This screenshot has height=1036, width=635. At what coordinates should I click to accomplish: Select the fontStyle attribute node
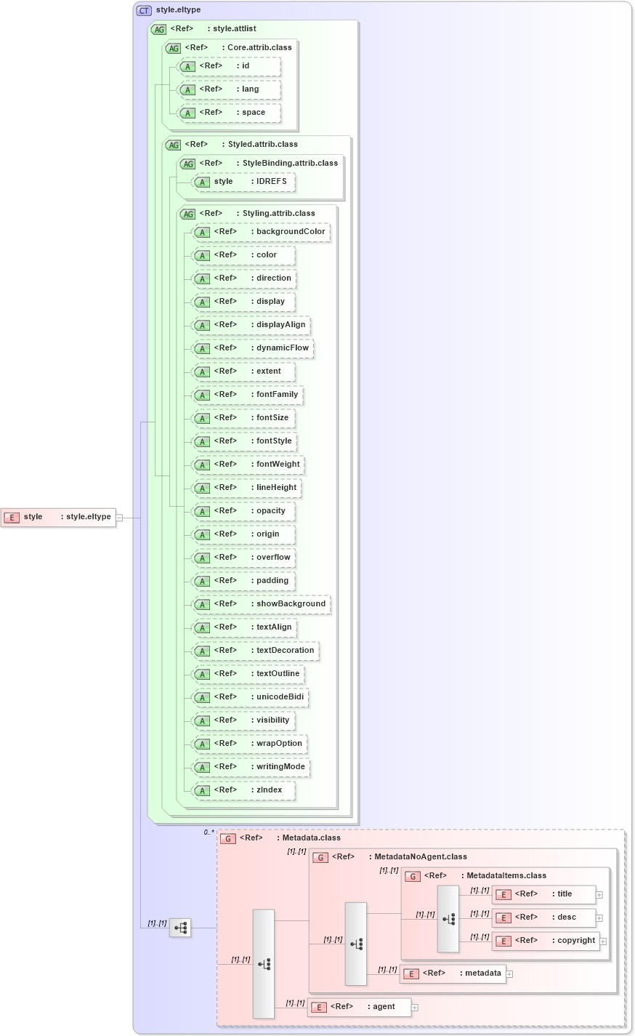[244, 441]
